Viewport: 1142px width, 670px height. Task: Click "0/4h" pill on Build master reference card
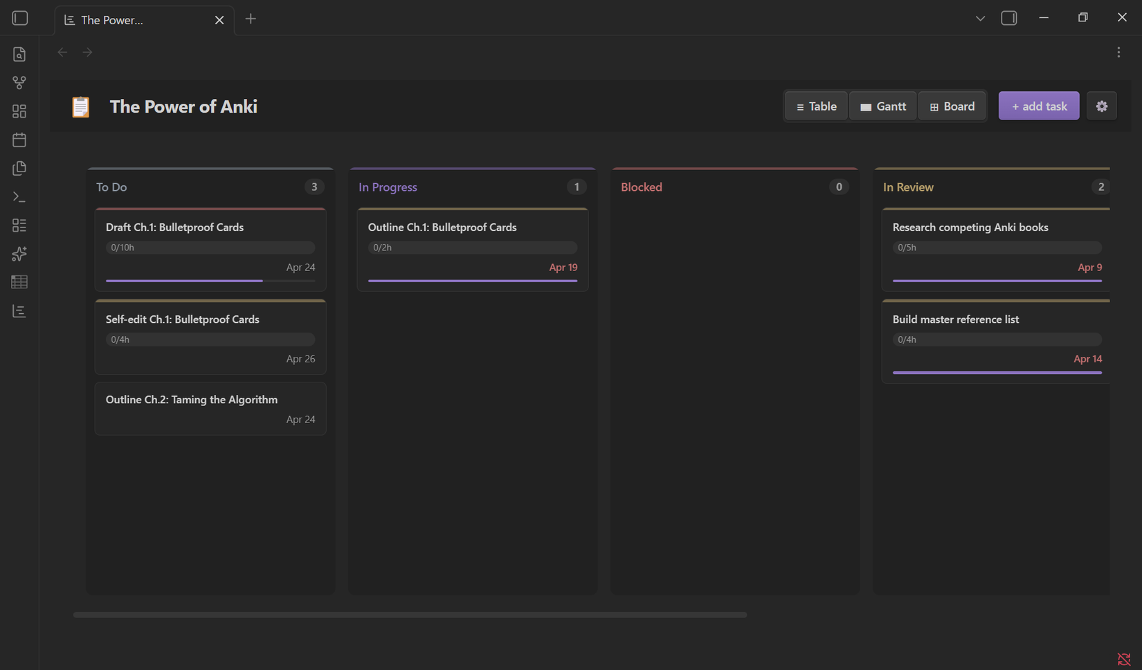[997, 339]
